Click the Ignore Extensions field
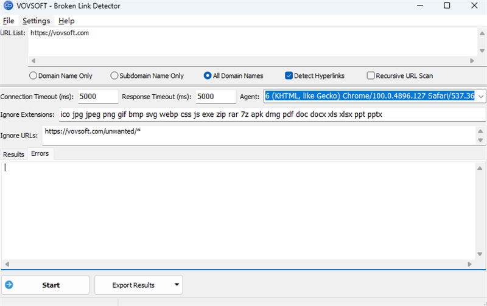 tap(272, 114)
